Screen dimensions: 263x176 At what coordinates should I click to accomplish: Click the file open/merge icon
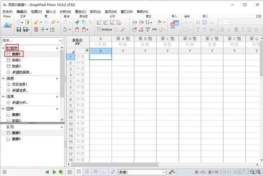click(x=27, y=22)
